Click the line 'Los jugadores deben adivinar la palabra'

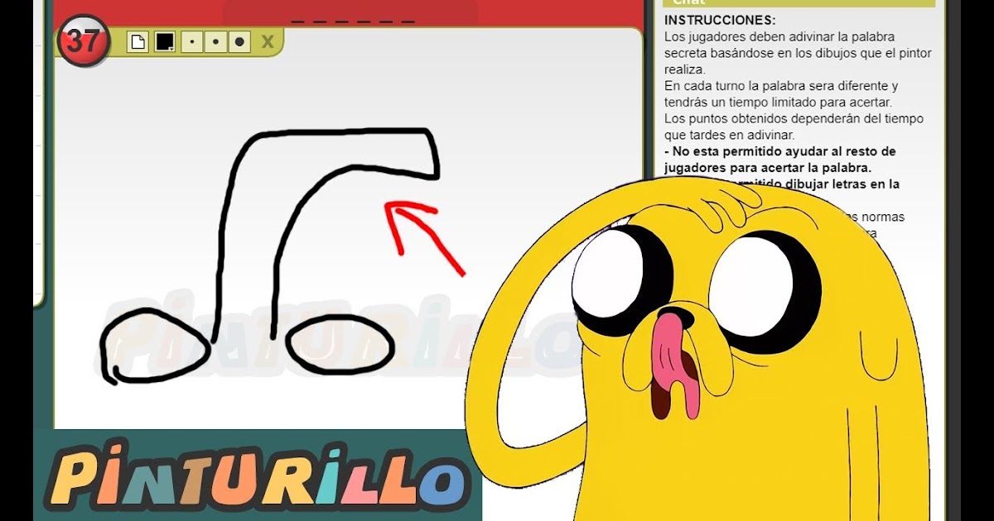point(779,36)
